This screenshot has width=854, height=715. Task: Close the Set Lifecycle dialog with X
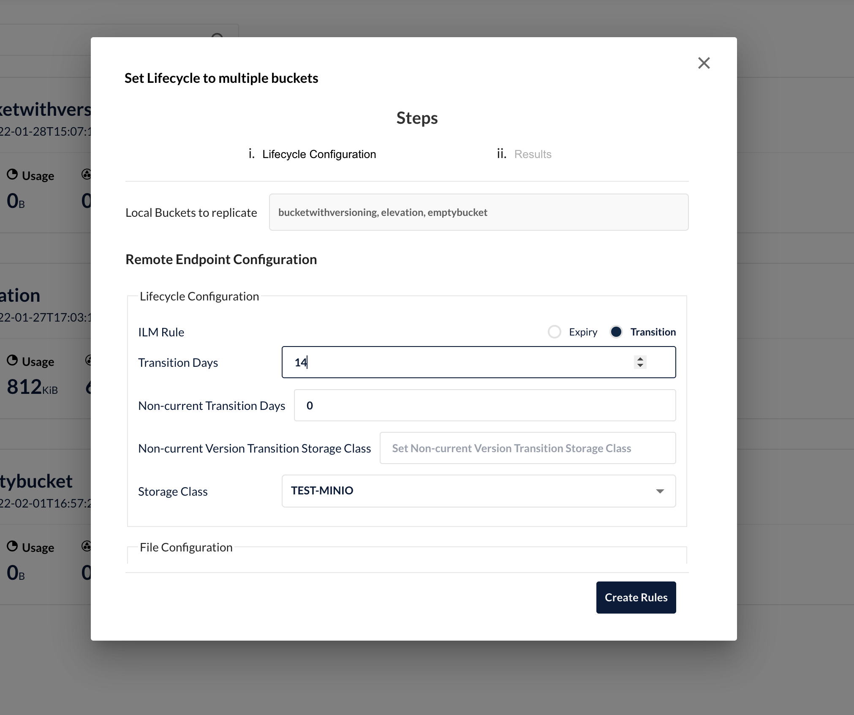[704, 63]
